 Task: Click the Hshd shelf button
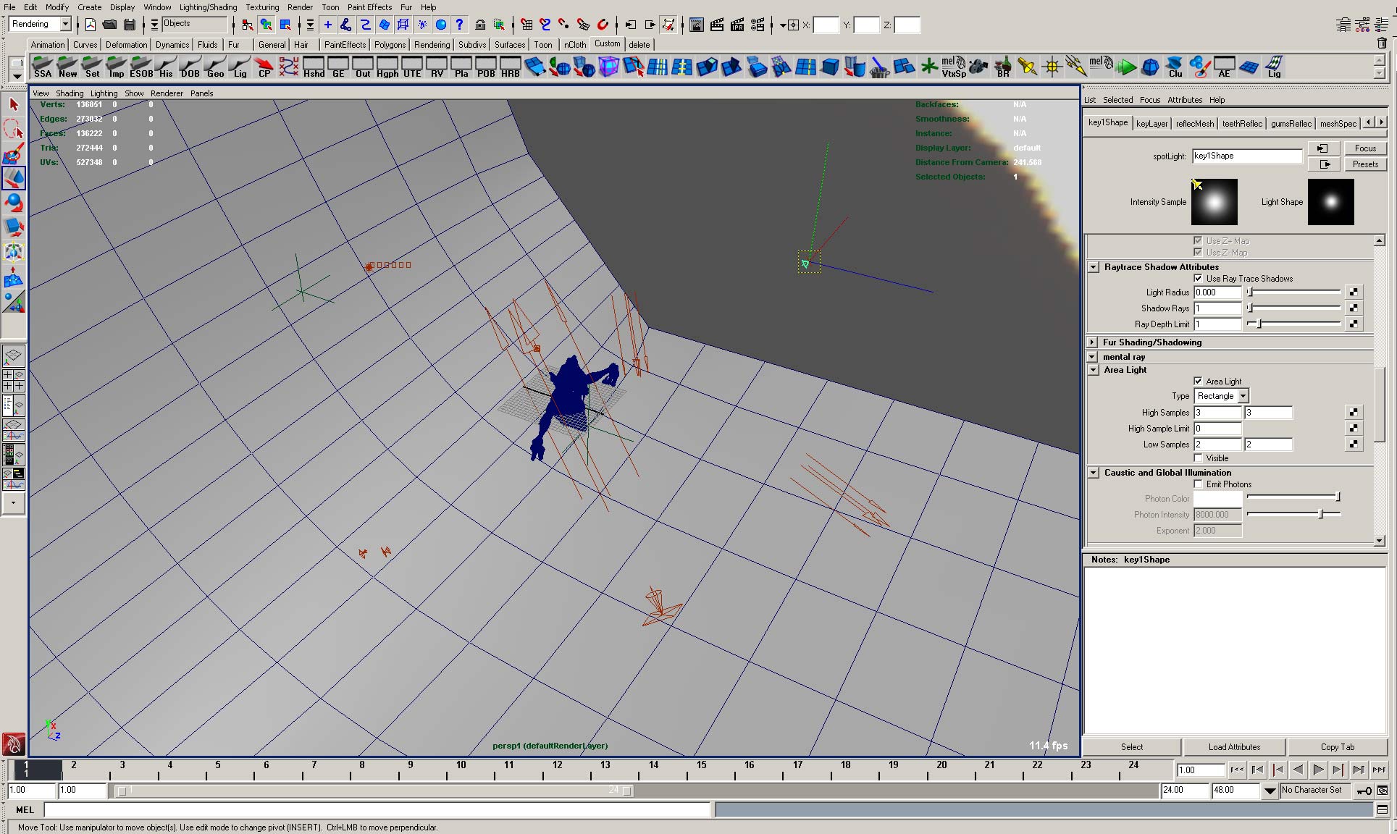[314, 67]
